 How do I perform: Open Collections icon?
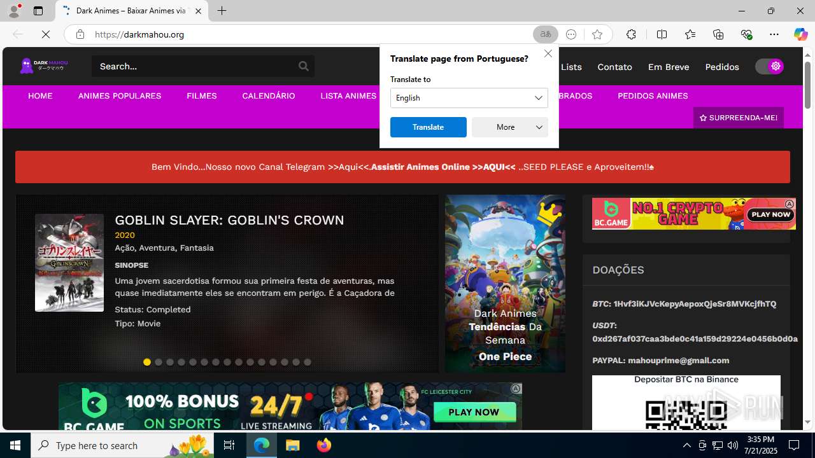coord(718,34)
